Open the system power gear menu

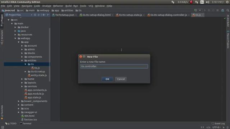pos(227,2)
